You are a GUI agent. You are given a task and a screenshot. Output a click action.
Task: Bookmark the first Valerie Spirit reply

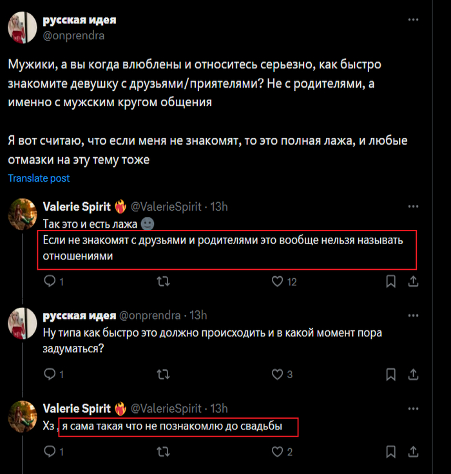click(390, 281)
